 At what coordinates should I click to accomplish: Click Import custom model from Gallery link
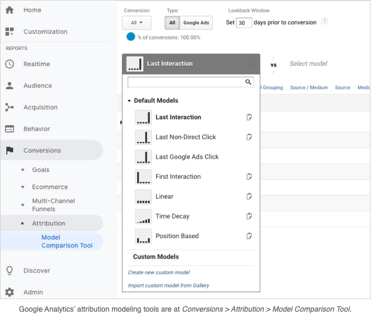tap(169, 285)
